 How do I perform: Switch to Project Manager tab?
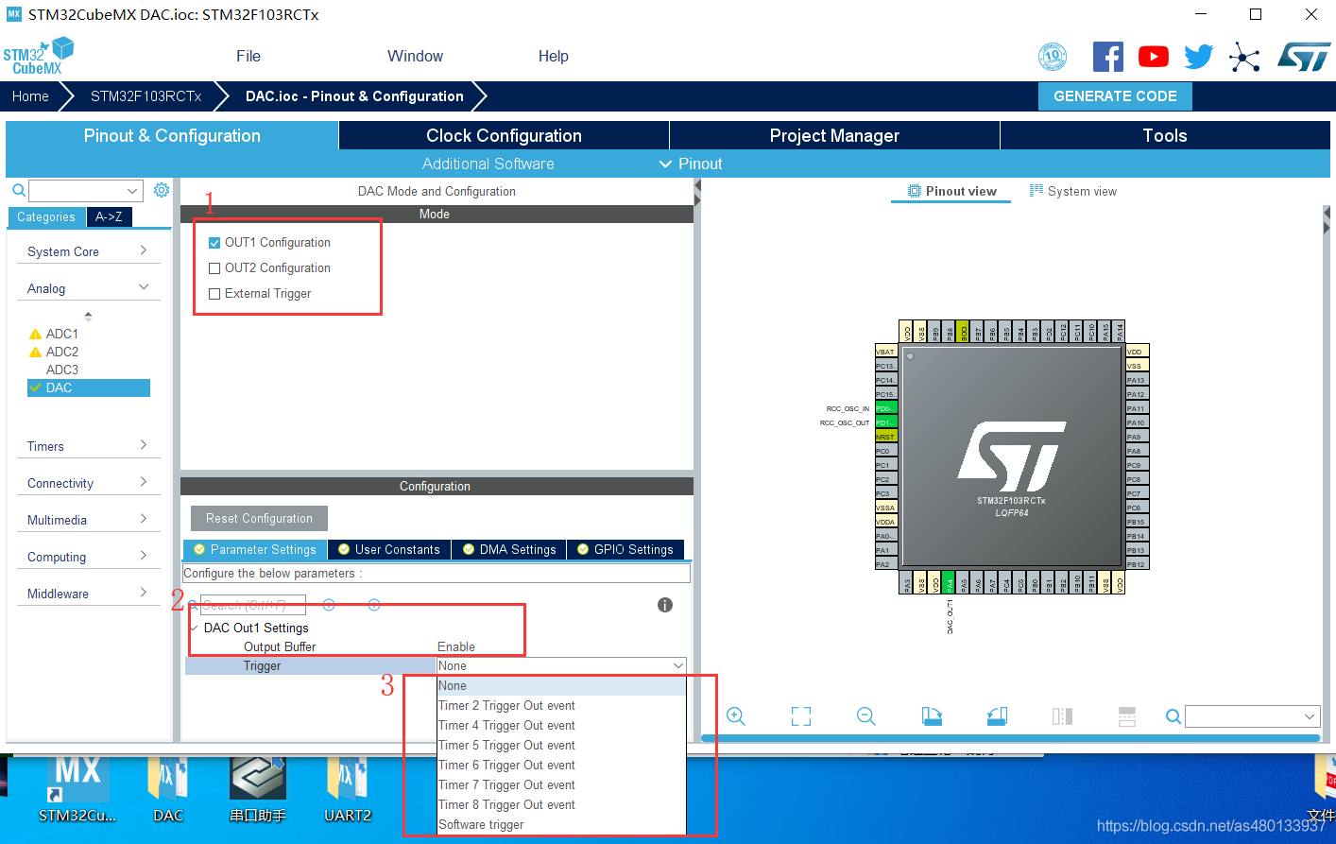(x=834, y=135)
